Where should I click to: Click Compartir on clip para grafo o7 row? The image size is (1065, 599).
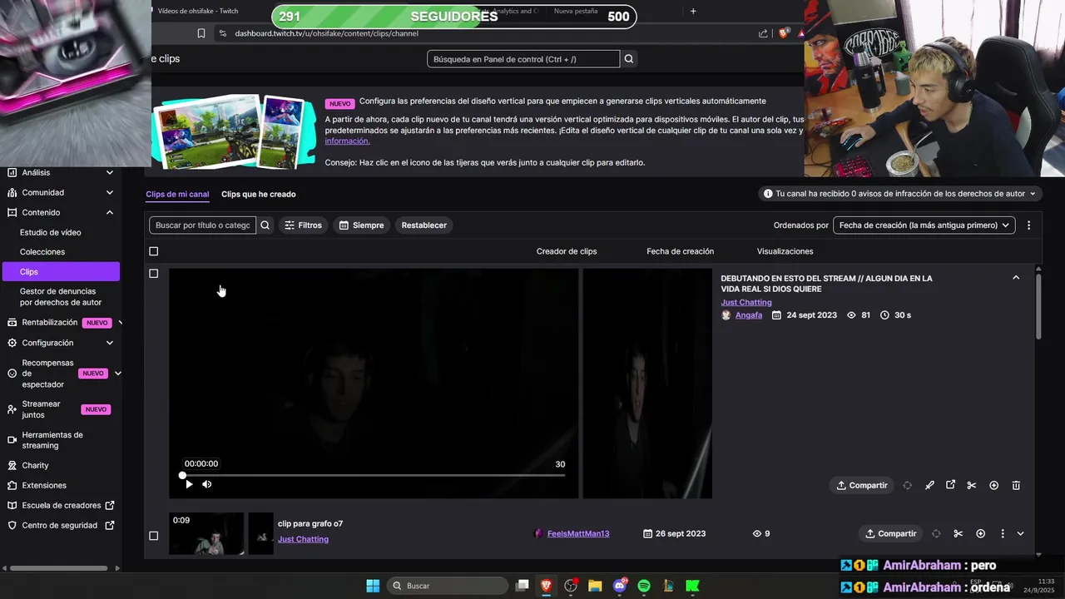tap(890, 533)
